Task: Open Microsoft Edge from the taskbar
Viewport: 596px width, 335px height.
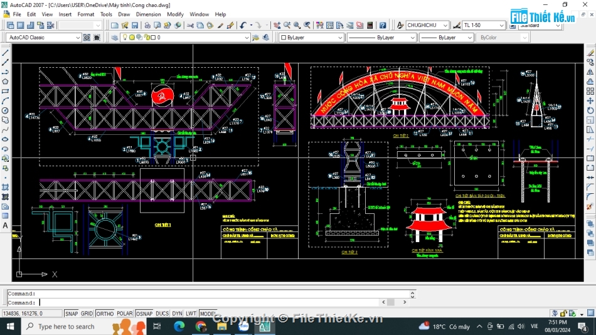Action: (x=179, y=326)
